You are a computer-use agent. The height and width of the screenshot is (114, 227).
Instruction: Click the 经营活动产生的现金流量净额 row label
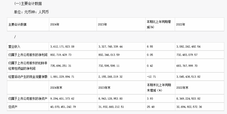point(28,77)
